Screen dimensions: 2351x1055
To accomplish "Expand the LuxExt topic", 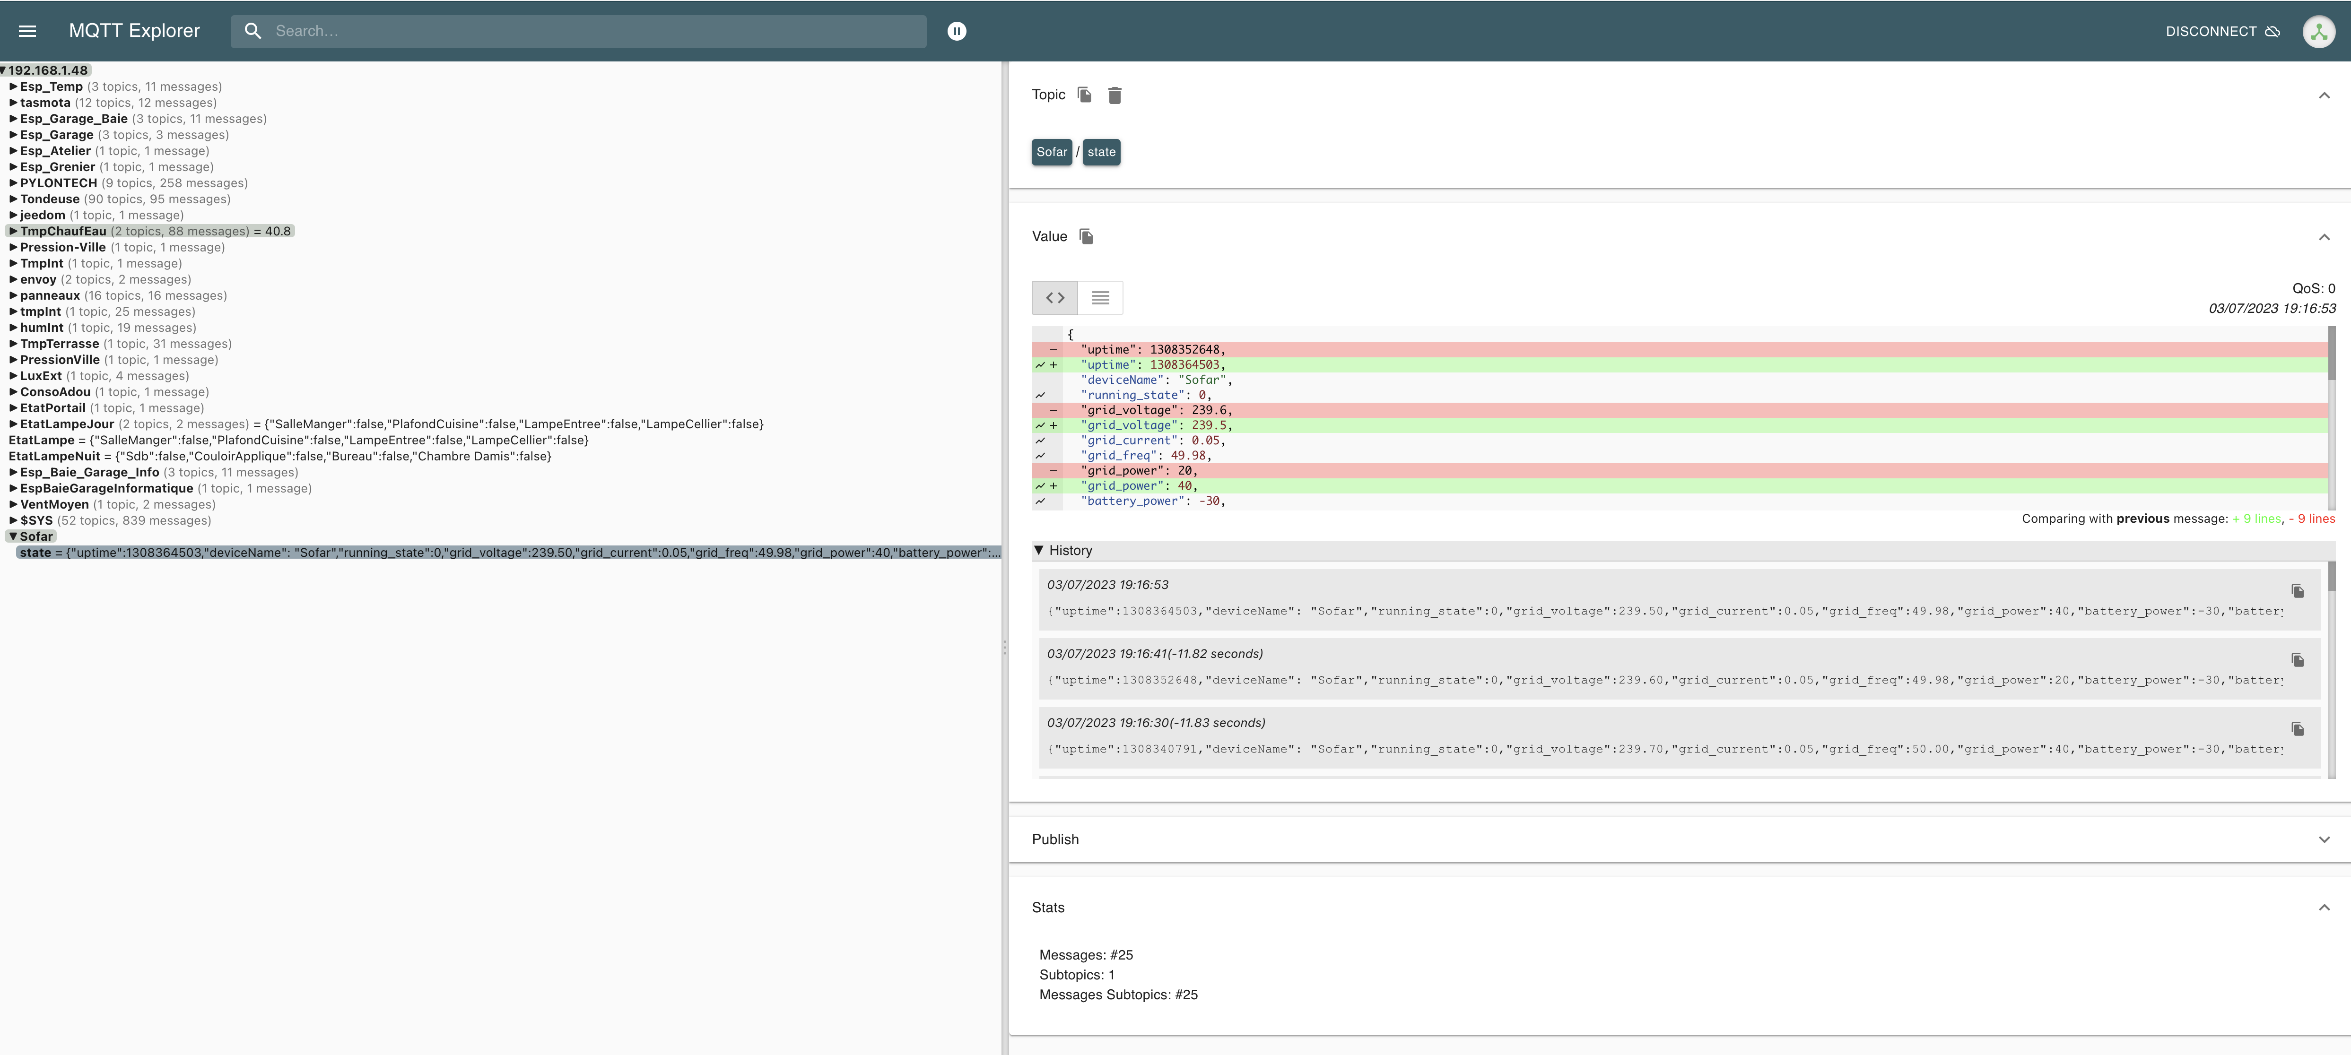I will [14, 376].
